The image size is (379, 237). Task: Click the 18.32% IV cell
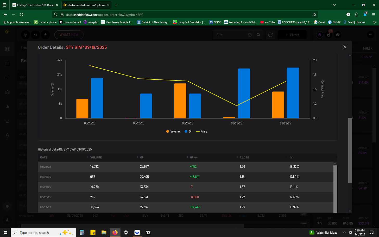(x=294, y=167)
